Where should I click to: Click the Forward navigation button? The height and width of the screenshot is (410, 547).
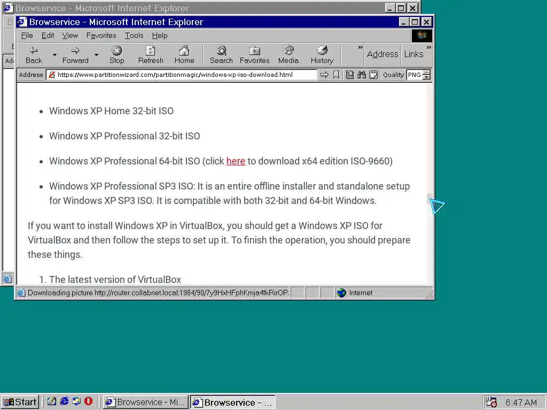click(x=75, y=55)
